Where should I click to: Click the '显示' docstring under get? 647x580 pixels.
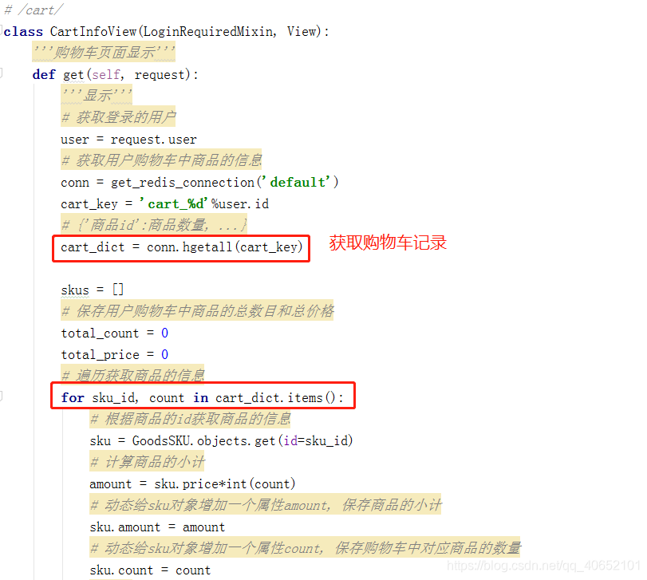click(x=97, y=95)
